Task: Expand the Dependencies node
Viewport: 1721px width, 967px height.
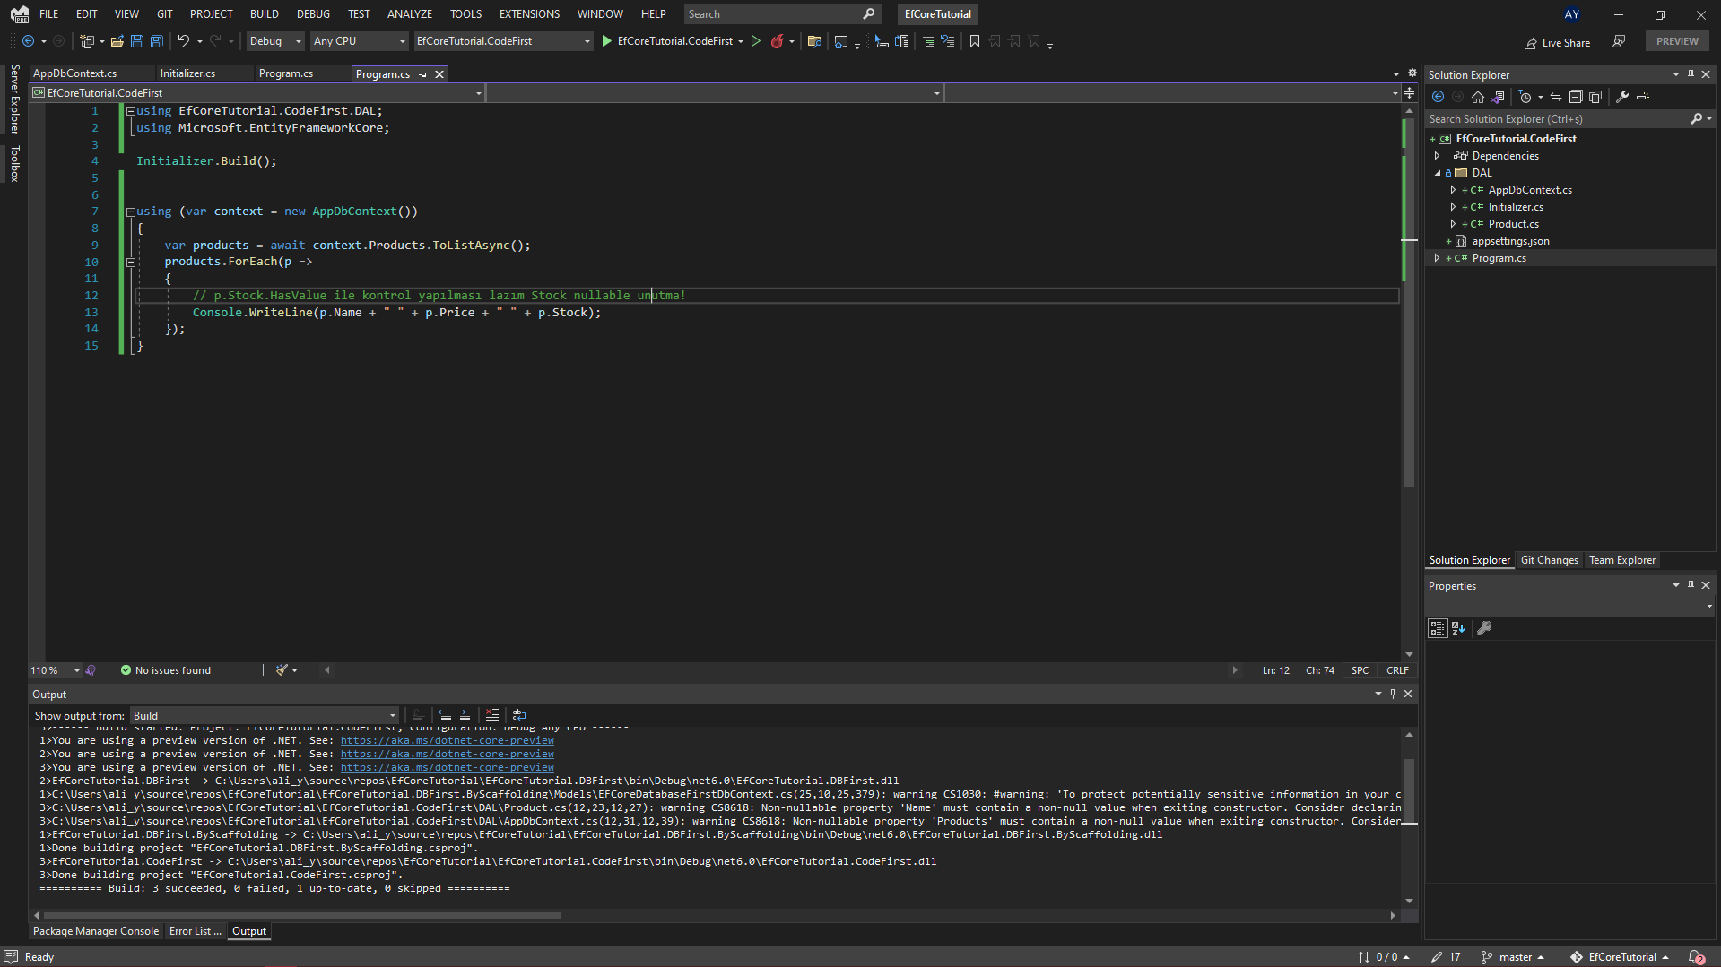Action: point(1438,156)
